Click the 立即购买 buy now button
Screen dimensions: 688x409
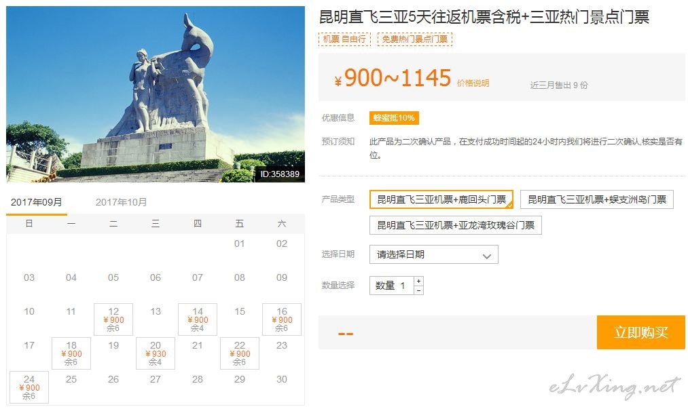[x=640, y=332]
